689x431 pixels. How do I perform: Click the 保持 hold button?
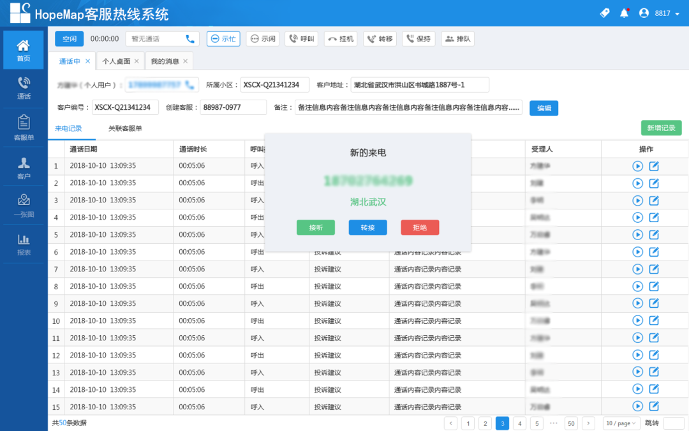tap(419, 39)
